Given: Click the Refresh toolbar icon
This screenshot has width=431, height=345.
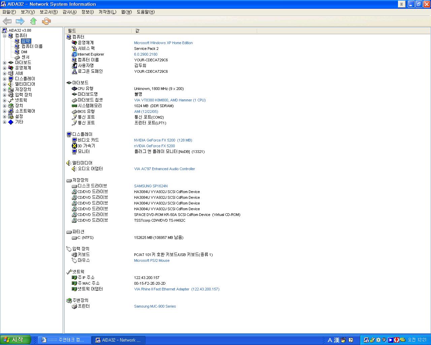Looking at the screenshot, I should coord(46,21).
